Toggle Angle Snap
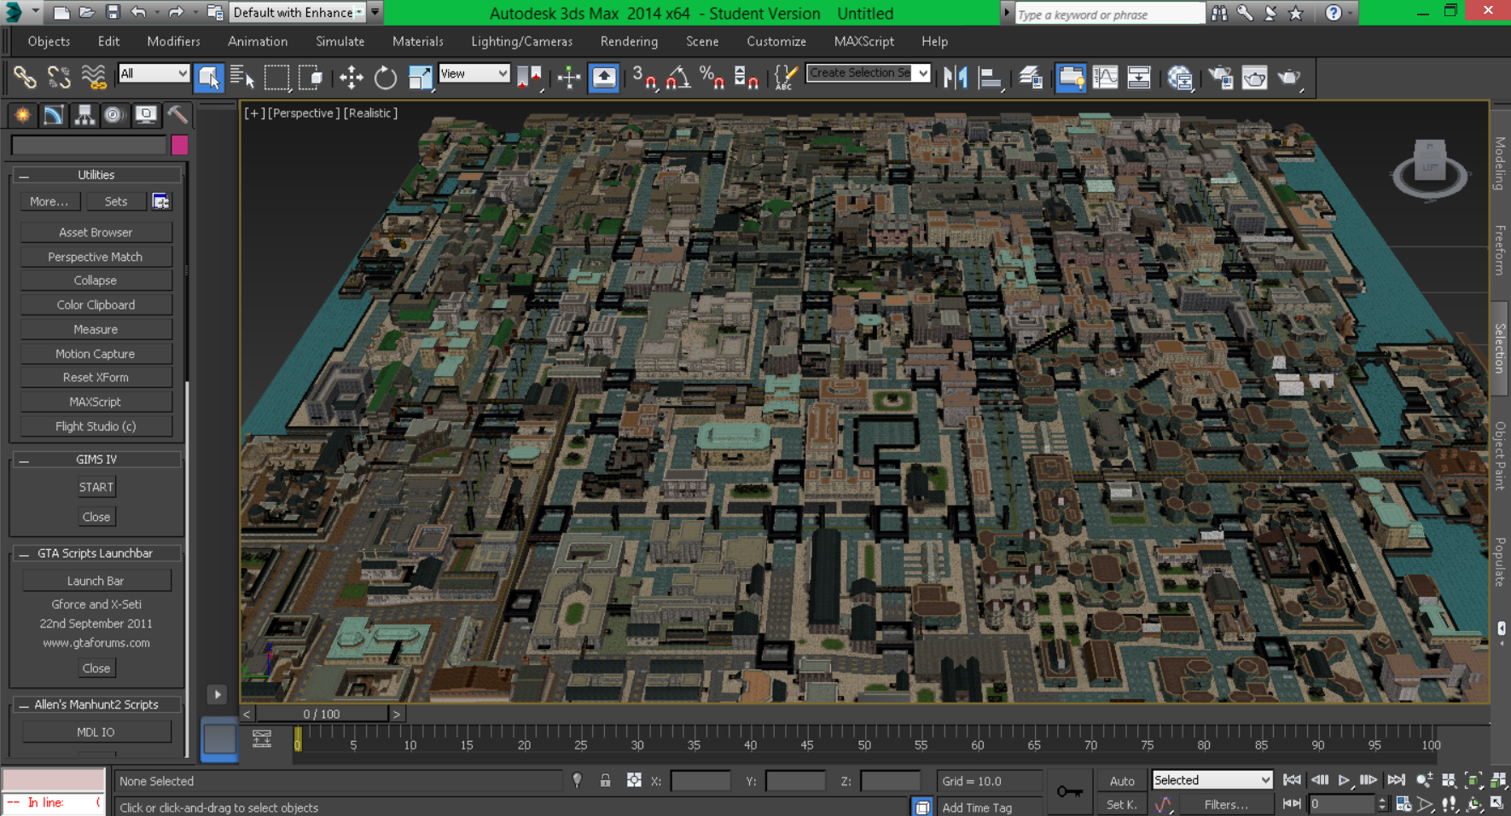This screenshot has width=1511, height=816. point(678,78)
